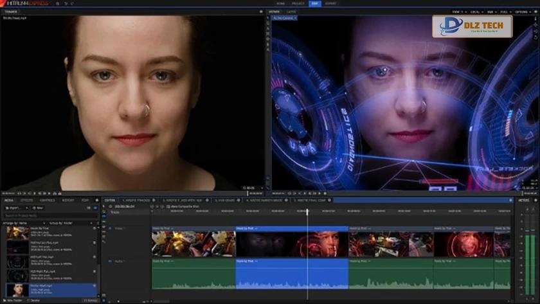Open the Full quality dropdown in Viewer
540x304 pixels.
pos(505,12)
